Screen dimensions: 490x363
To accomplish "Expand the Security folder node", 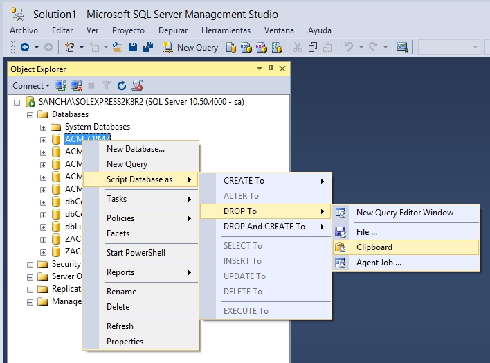I will [x=30, y=265].
